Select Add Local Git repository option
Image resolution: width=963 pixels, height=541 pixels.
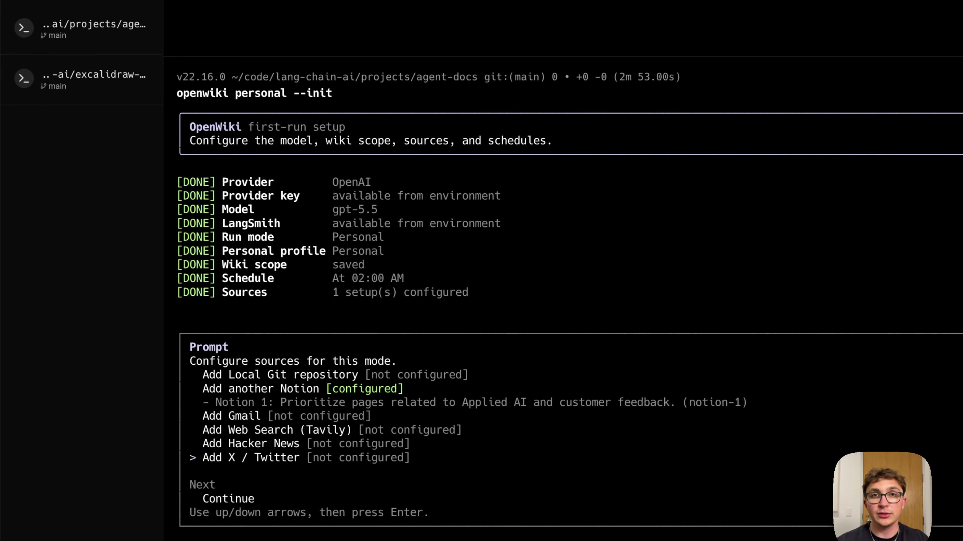(x=335, y=374)
